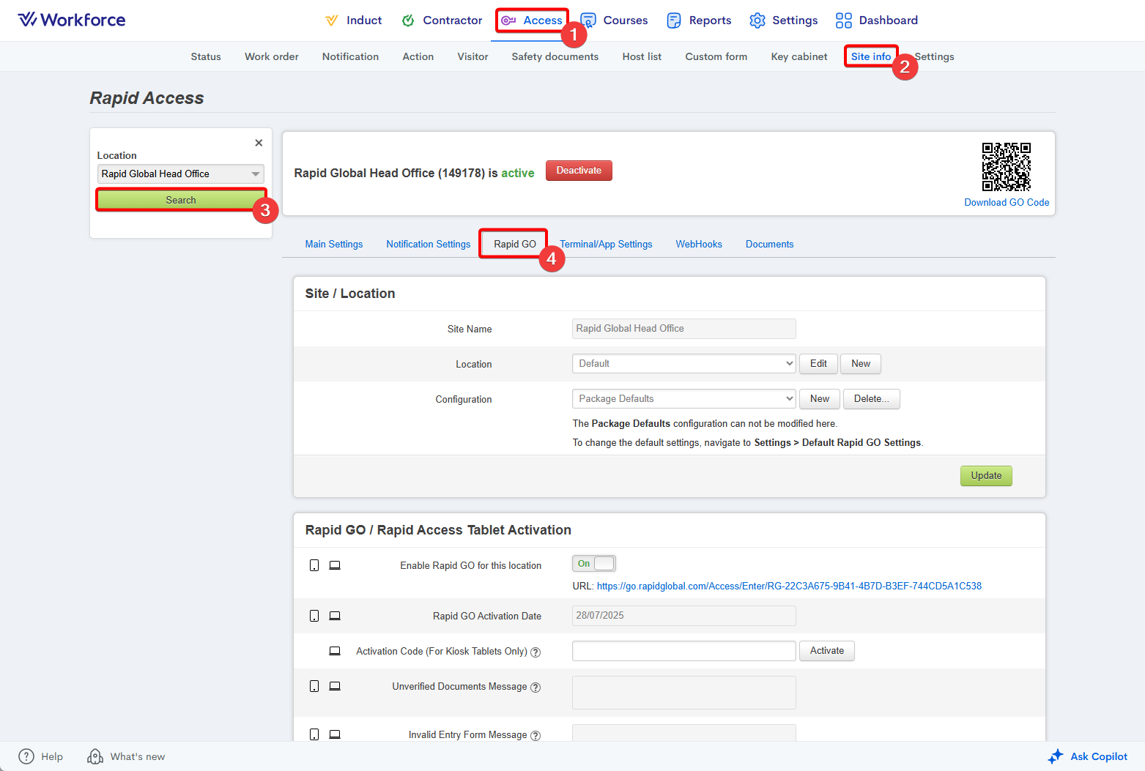The image size is (1145, 771).
Task: Click the QR code image
Action: (x=1006, y=167)
